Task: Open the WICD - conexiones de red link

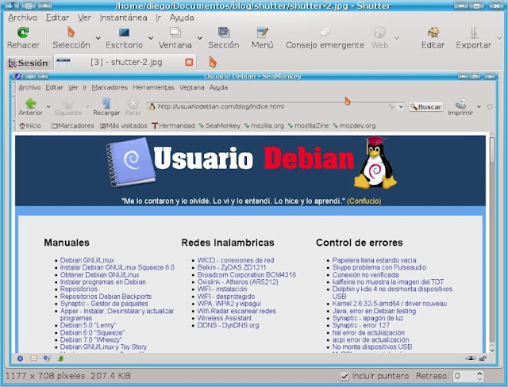Action: pyautogui.click(x=236, y=260)
